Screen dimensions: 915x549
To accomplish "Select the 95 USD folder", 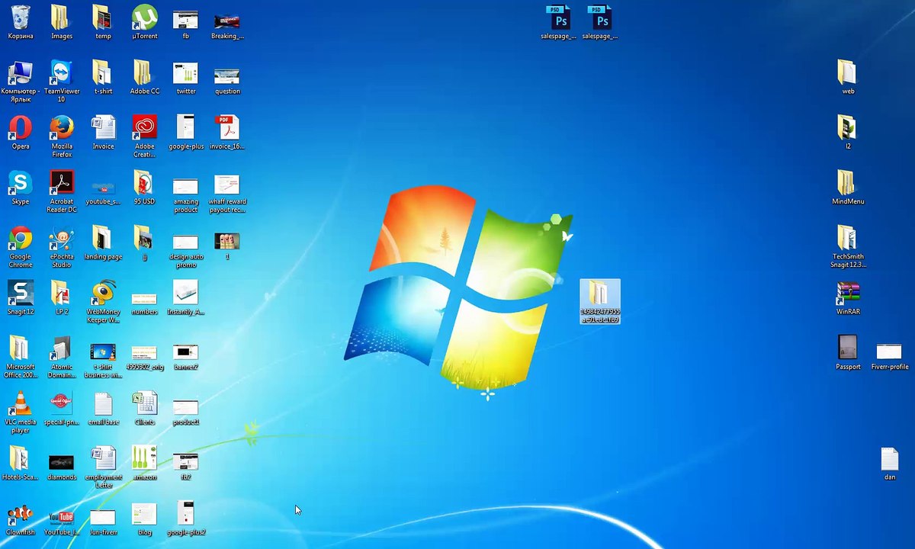I will point(144,188).
